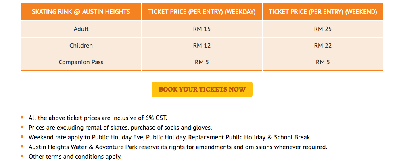403x168 pixels.
Task: Click the Companion Pass weekend price RM 5
Action: [x=323, y=62]
